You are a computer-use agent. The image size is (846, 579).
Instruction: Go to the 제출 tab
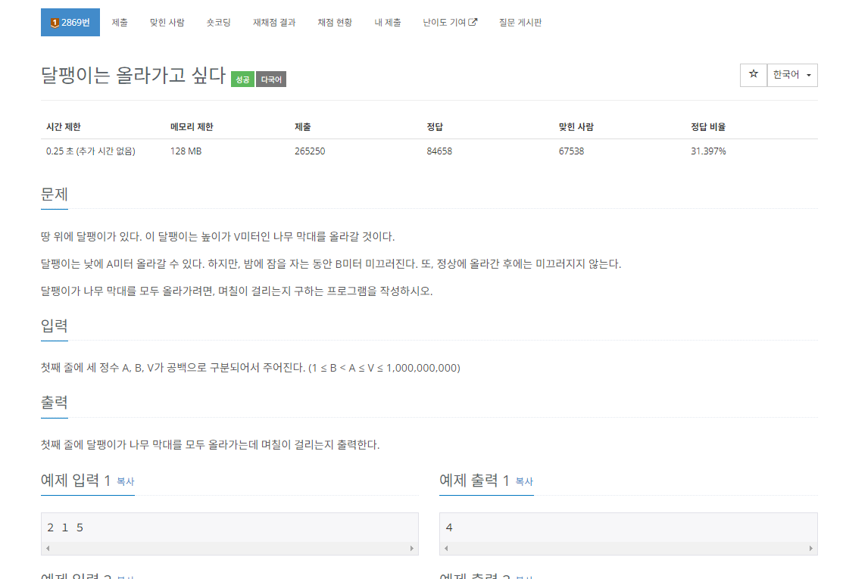(120, 22)
